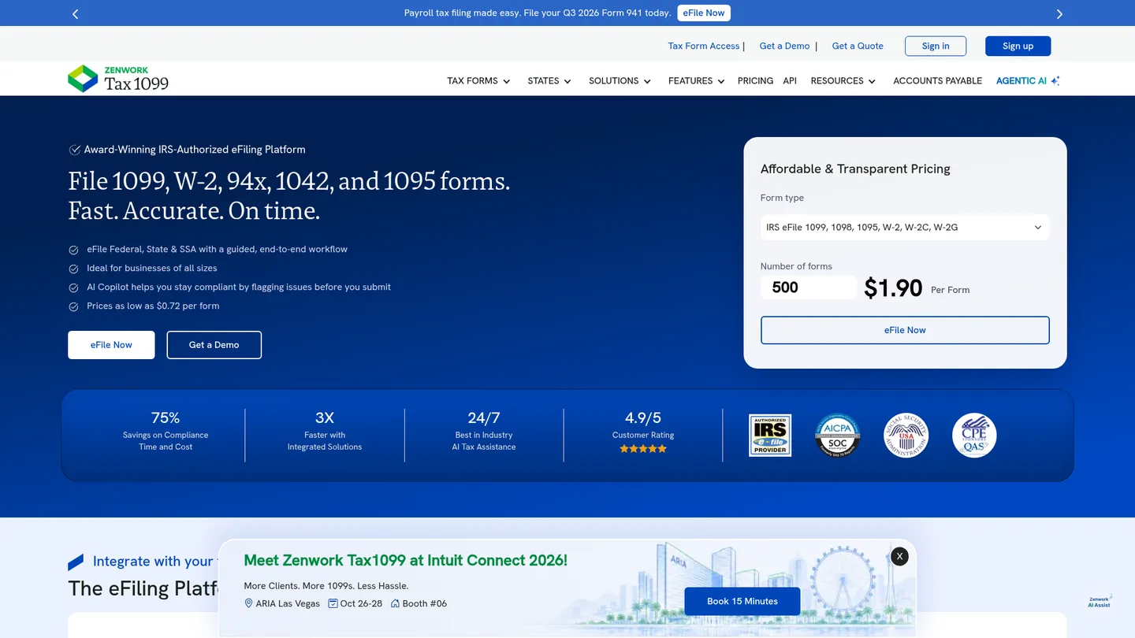This screenshot has height=638, width=1135.
Task: Click the Number of forms input field
Action: coord(809,287)
